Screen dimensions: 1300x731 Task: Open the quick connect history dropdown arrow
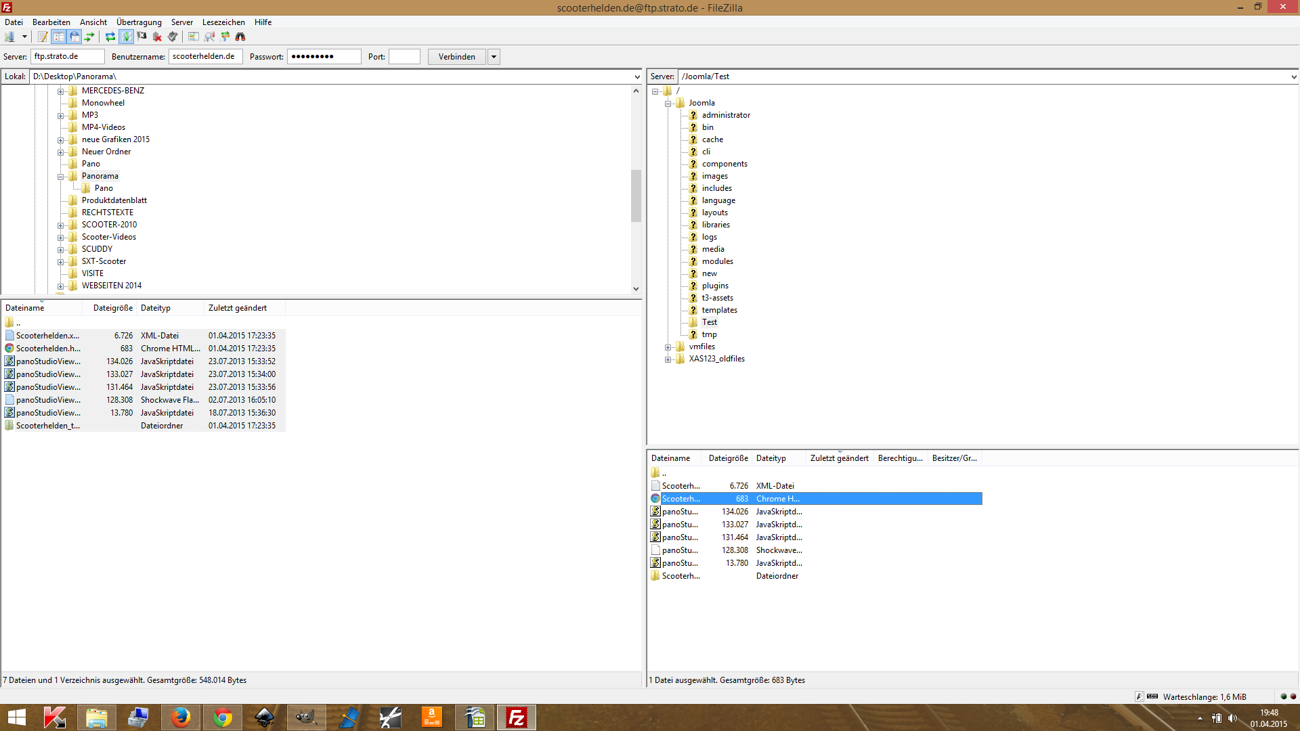pos(494,57)
